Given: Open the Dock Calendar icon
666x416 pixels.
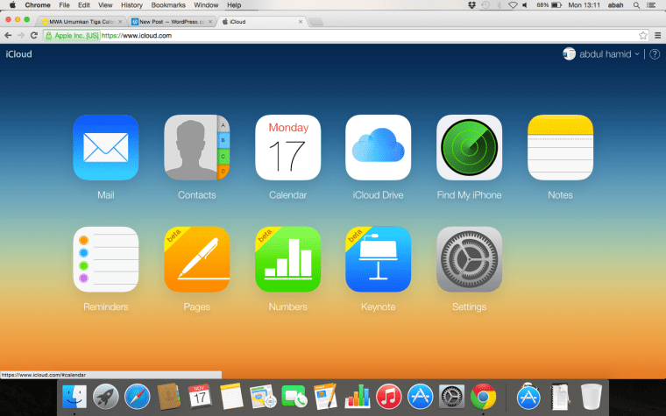Looking at the screenshot, I should click(200, 397).
